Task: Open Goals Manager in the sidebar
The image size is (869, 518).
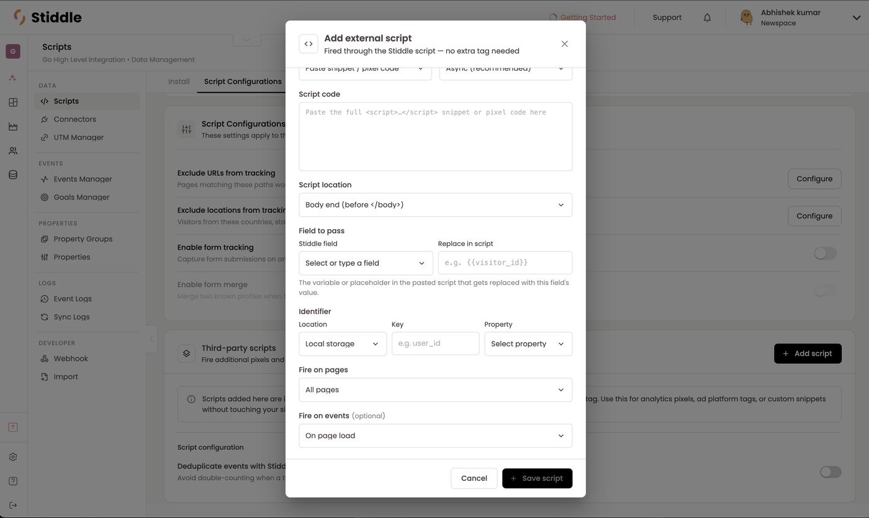Action: (87, 197)
